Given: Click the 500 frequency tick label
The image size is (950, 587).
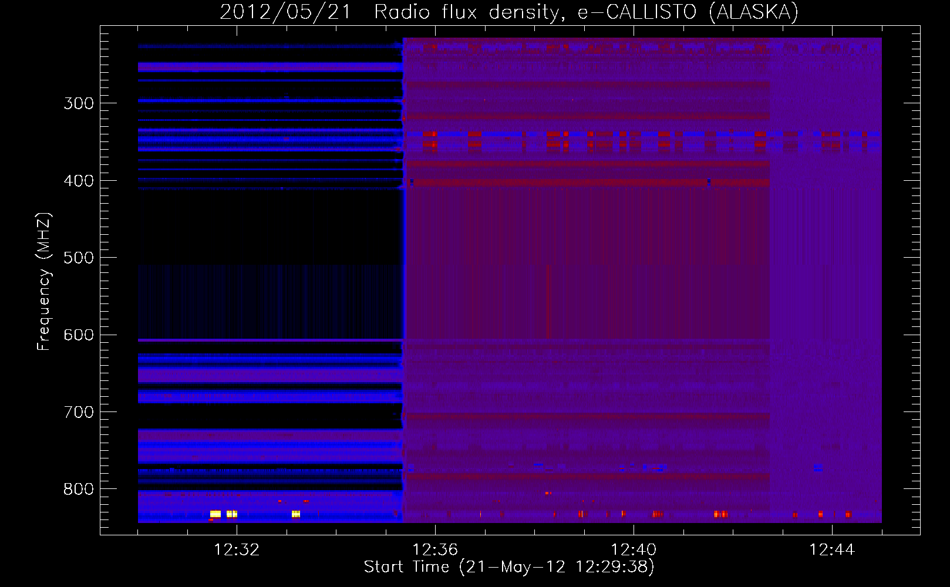Looking at the screenshot, I should 79,258.
